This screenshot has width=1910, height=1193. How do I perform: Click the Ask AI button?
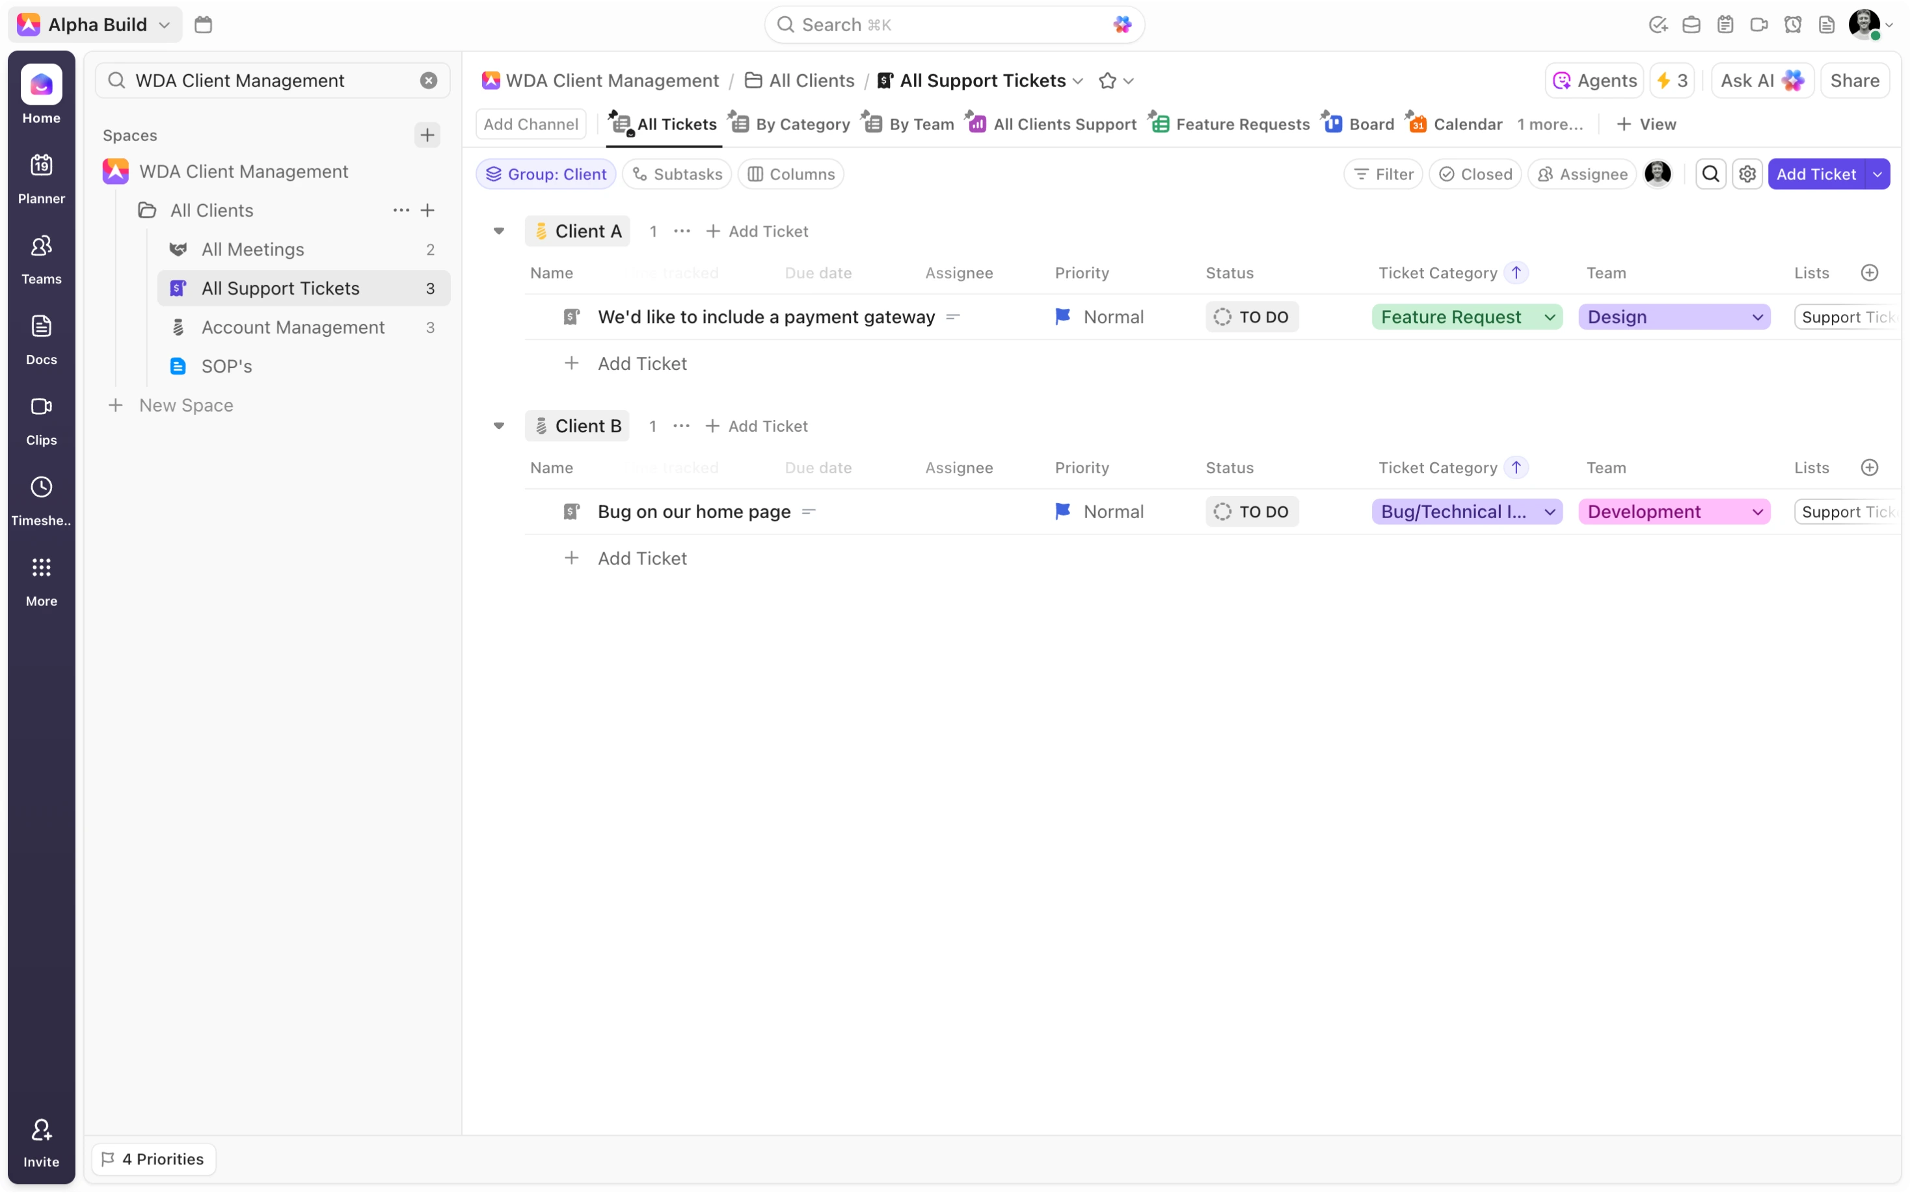click(1761, 80)
